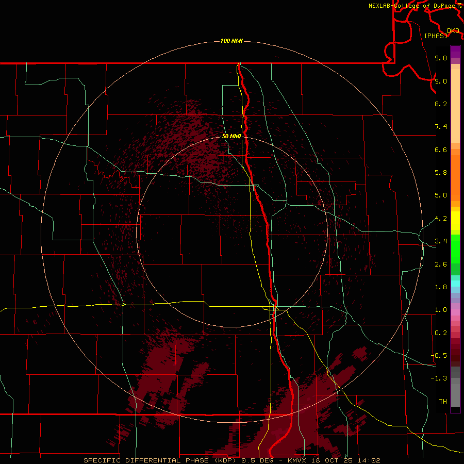Image resolution: width=464 pixels, height=464 pixels.
Task: Click the 8.2 legend value
Action: tap(441, 104)
